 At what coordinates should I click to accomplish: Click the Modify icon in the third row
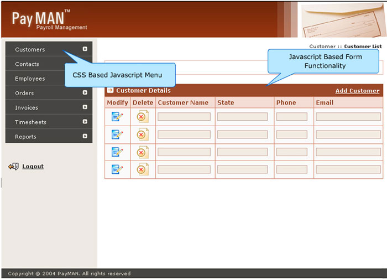pos(117,152)
